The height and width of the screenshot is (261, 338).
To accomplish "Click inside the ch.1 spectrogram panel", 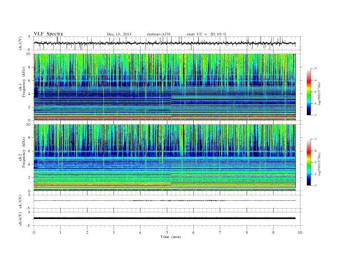I will pyautogui.click(x=164, y=87).
